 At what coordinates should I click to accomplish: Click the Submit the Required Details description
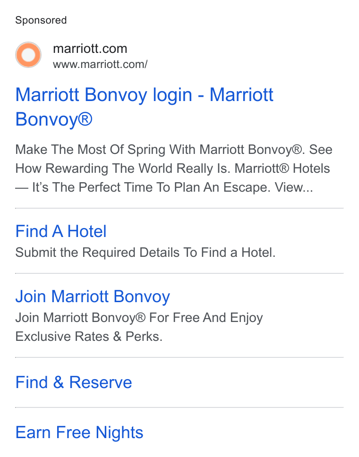145,253
